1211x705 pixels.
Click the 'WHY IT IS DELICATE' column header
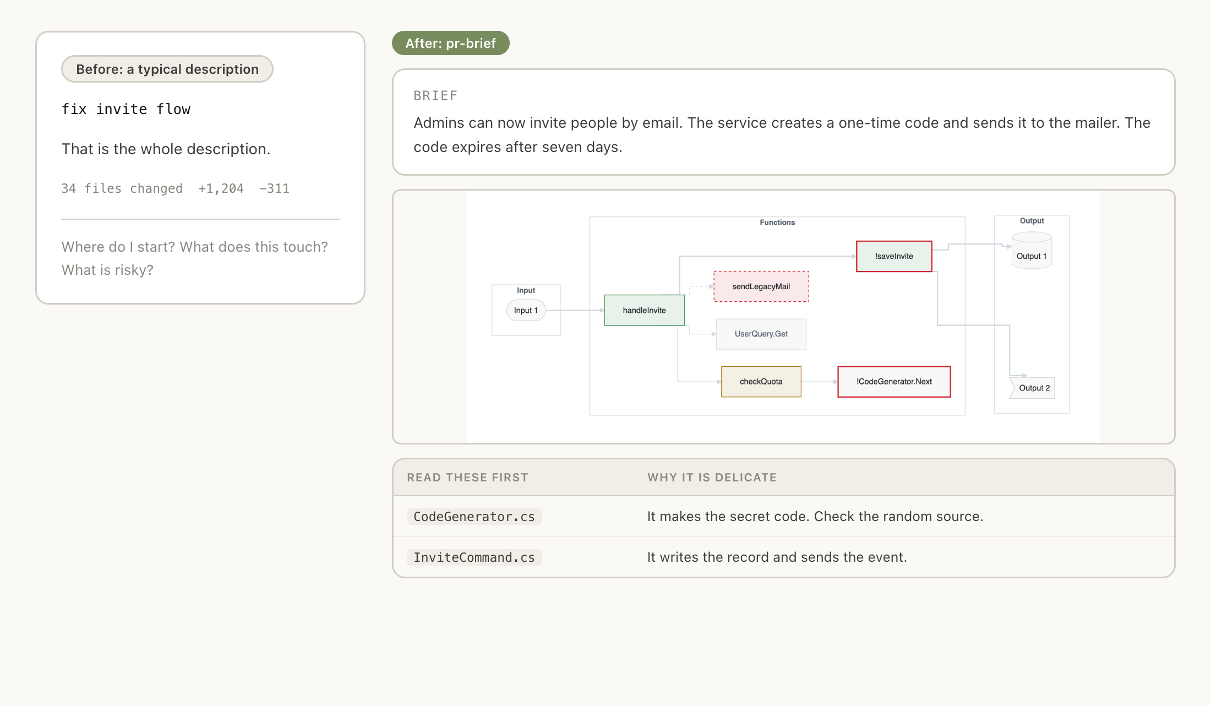coord(712,478)
